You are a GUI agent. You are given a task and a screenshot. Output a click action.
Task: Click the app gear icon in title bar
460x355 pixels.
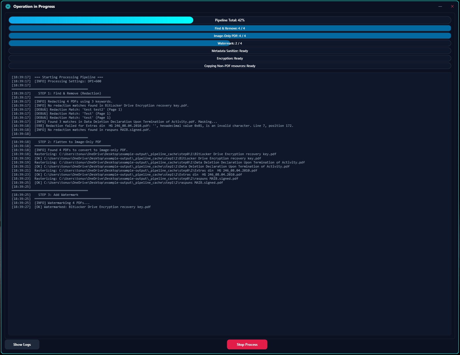tap(8, 6)
